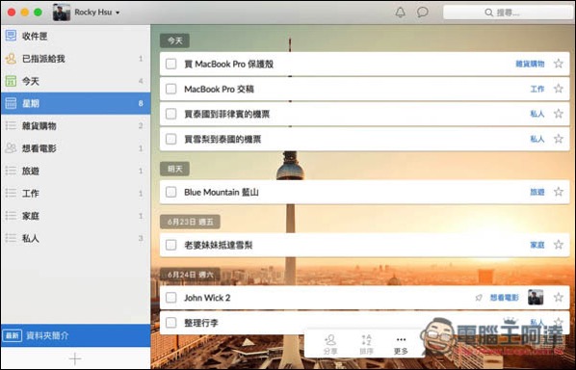
Task: Click the 收件匣 inbox icon
Action: click(11, 36)
